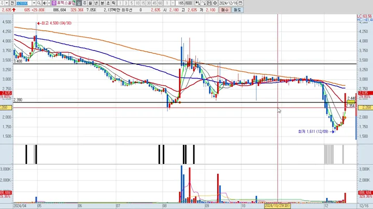
Task: Open the dropdown next to speaker icon
Action: pyautogui.click(x=49, y=3)
